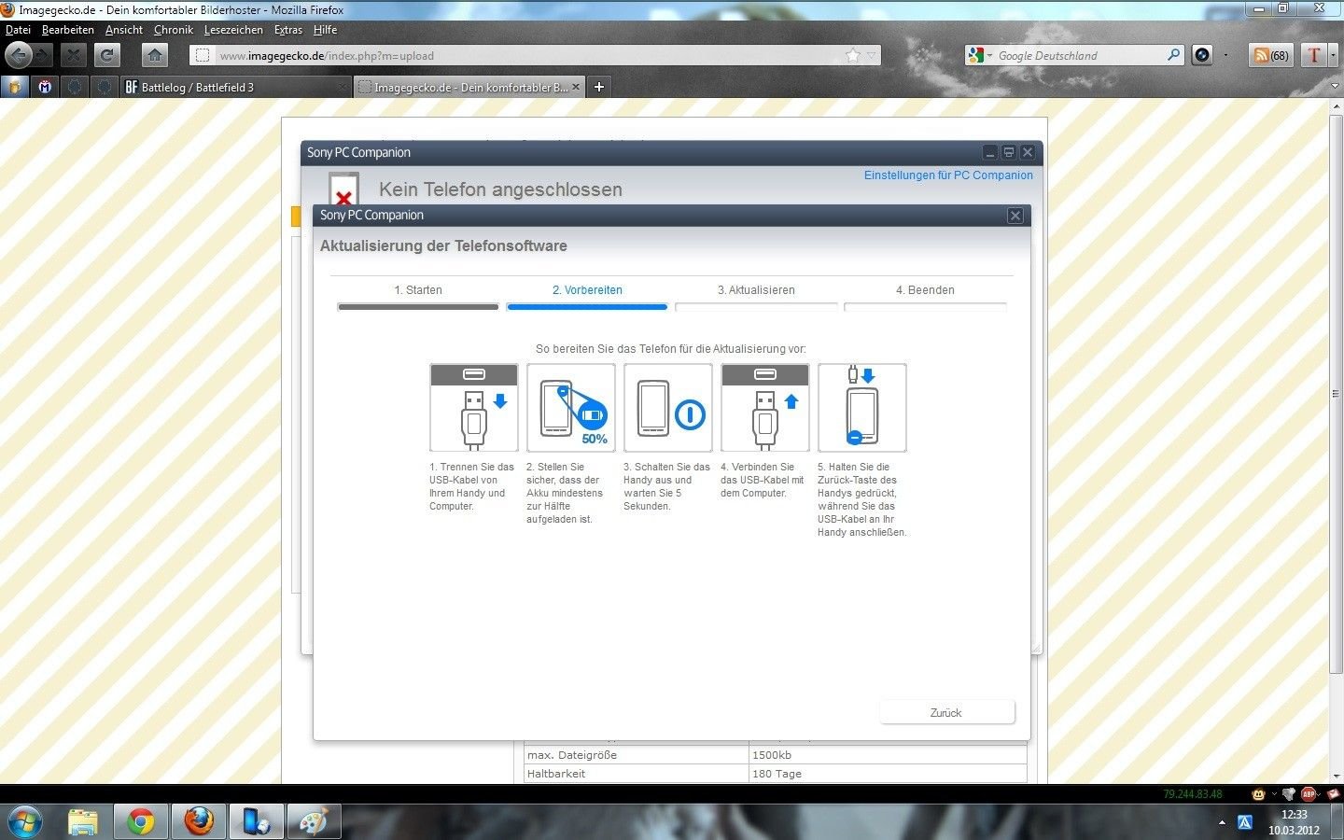Click the mail envelope icon in add-on bar

(x=1333, y=794)
